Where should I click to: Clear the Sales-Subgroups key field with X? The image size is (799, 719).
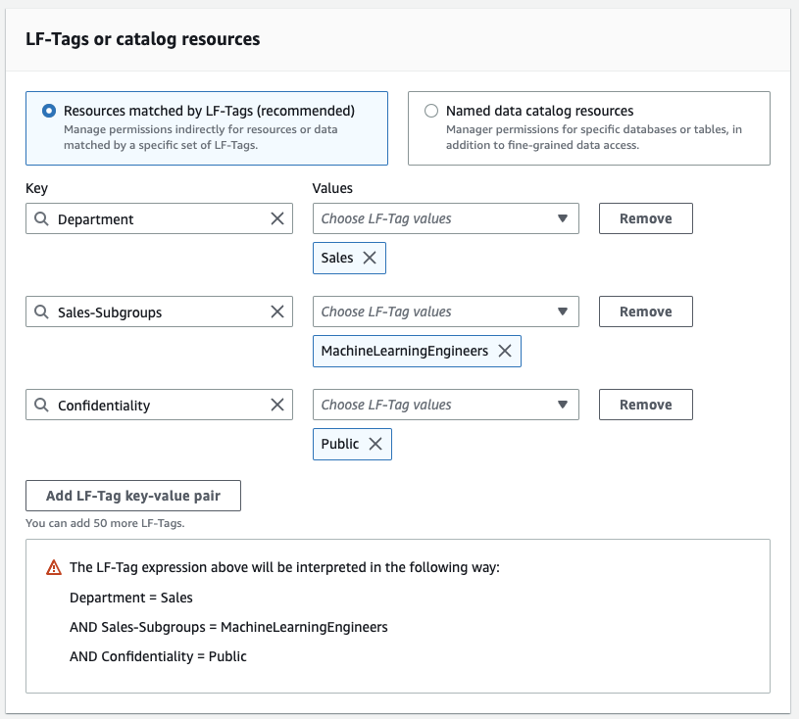277,312
